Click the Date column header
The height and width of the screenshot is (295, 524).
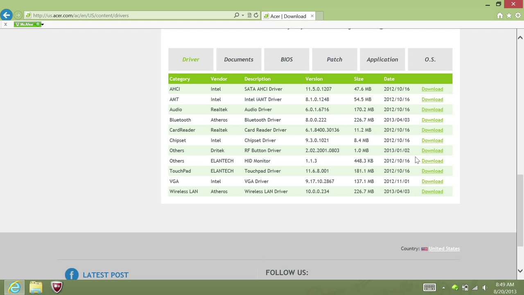[x=389, y=79]
